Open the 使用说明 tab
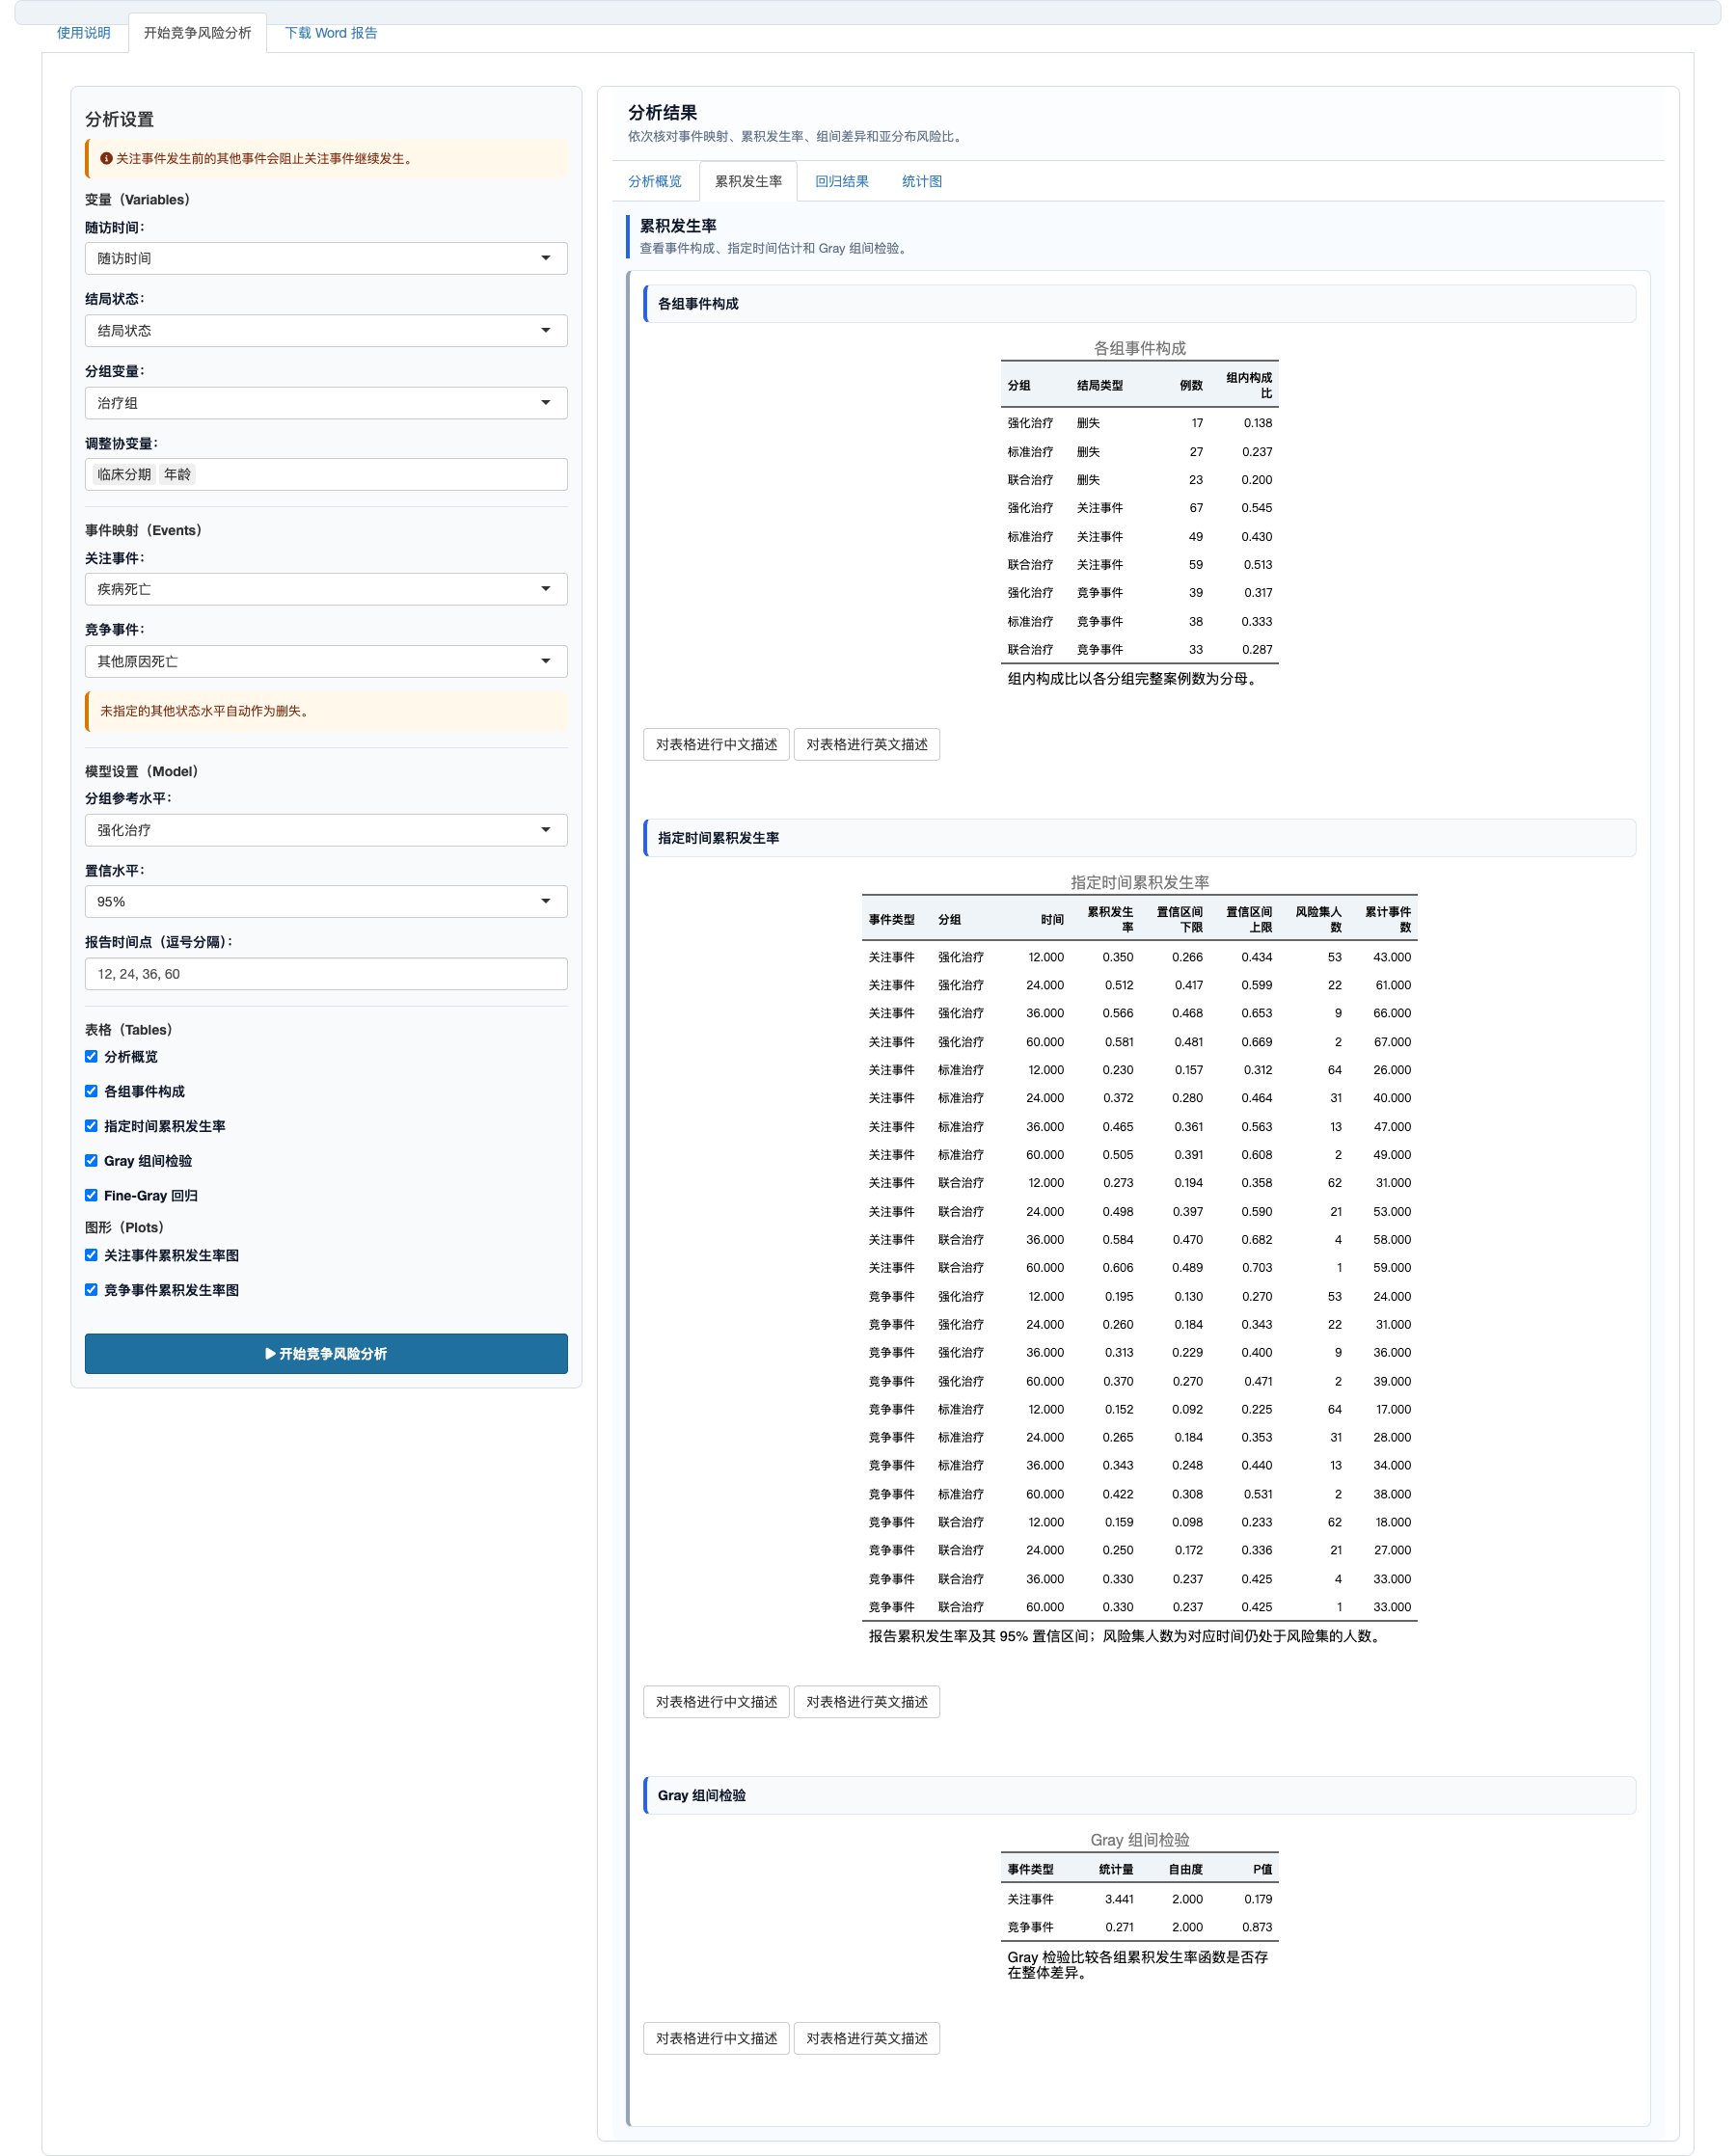The image size is (1736, 2156). pos(83,33)
